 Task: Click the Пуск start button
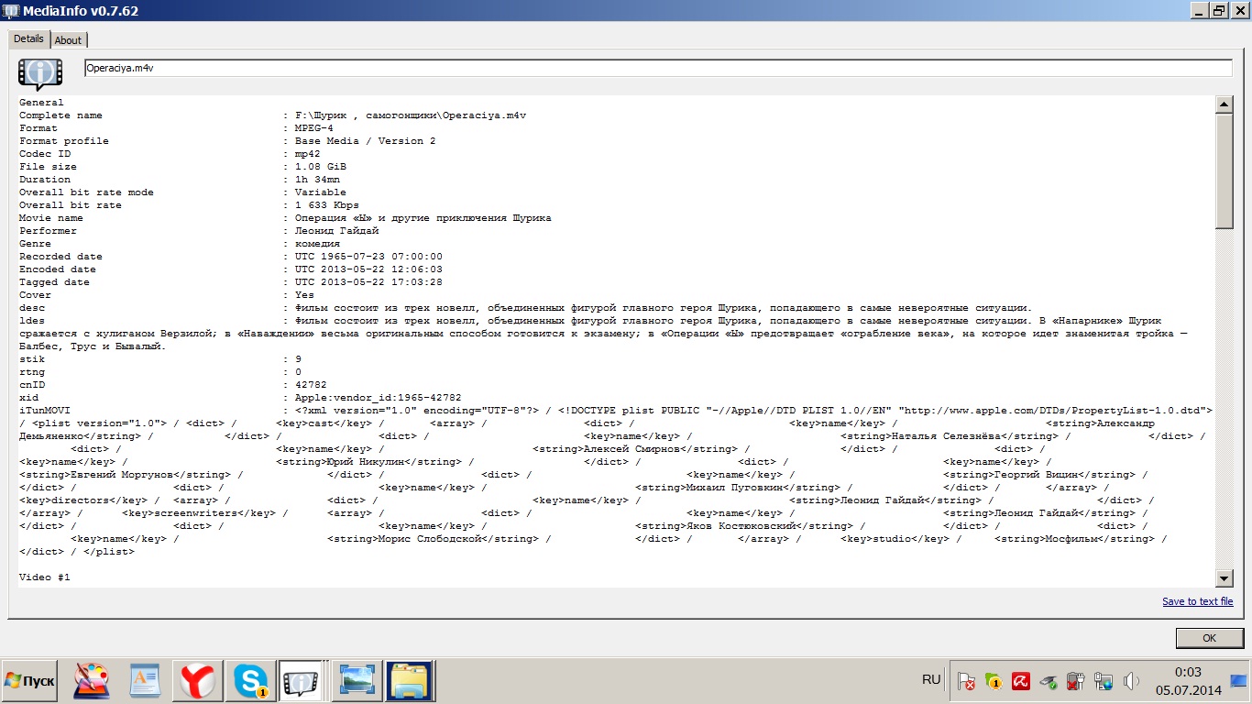pyautogui.click(x=30, y=681)
